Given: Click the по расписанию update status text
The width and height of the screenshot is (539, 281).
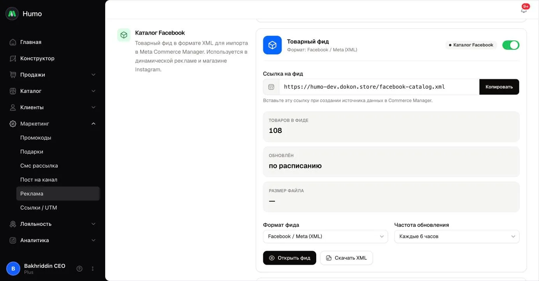Looking at the screenshot, I should click(x=295, y=166).
